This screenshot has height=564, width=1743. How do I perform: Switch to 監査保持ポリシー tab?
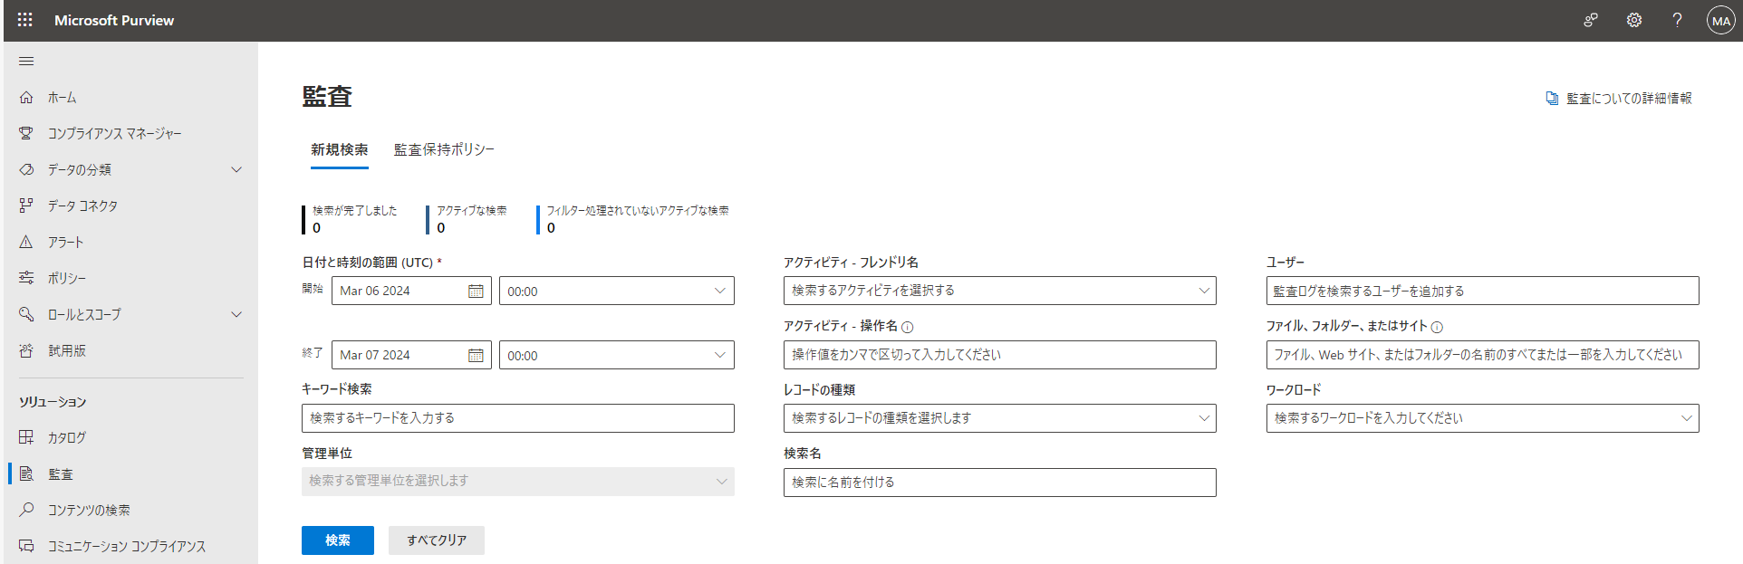[444, 149]
